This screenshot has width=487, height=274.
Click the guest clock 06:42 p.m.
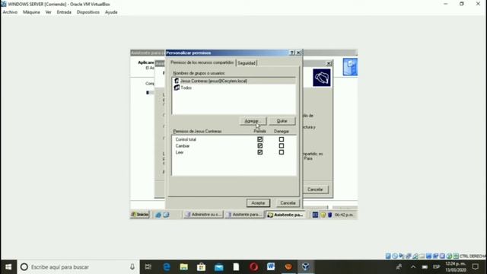click(344, 215)
